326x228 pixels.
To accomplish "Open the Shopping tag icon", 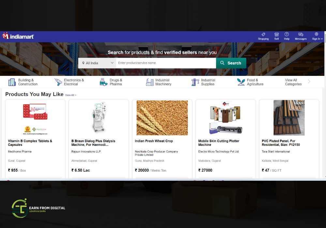I will [263, 34].
